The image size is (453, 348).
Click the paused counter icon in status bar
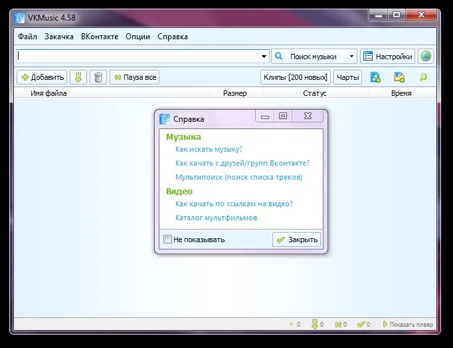tap(341, 325)
